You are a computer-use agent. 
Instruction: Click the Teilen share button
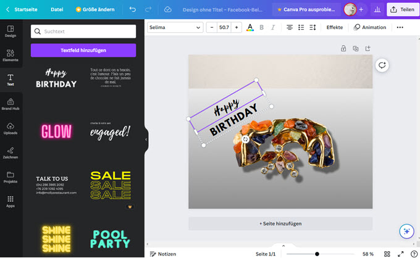tap(403, 10)
